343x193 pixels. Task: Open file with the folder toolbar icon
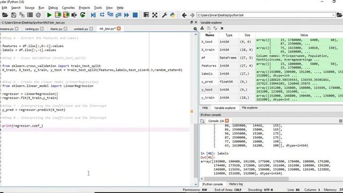coord(5,15)
